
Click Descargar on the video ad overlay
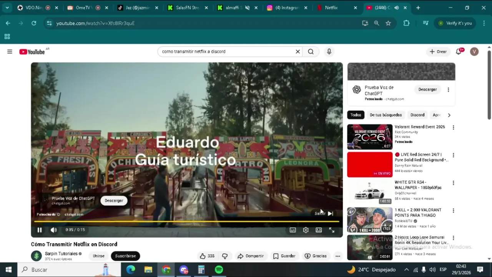click(x=114, y=200)
